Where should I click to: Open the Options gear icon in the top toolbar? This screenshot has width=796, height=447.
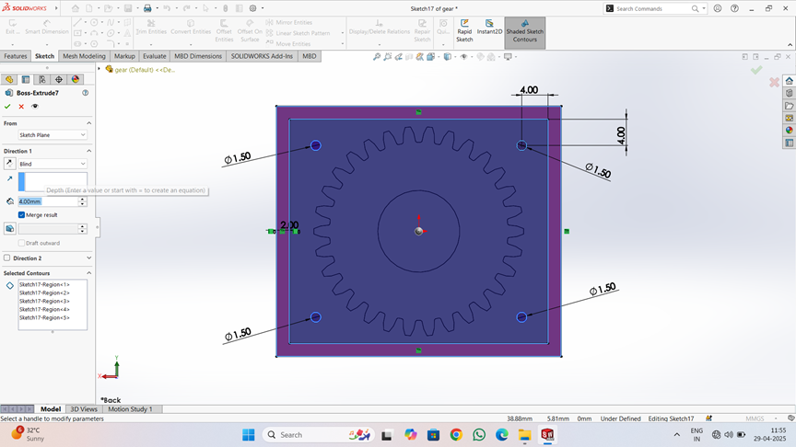point(252,8)
